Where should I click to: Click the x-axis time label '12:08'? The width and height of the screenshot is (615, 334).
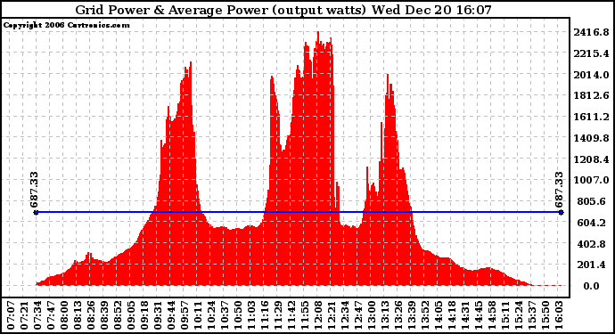click(x=318, y=315)
